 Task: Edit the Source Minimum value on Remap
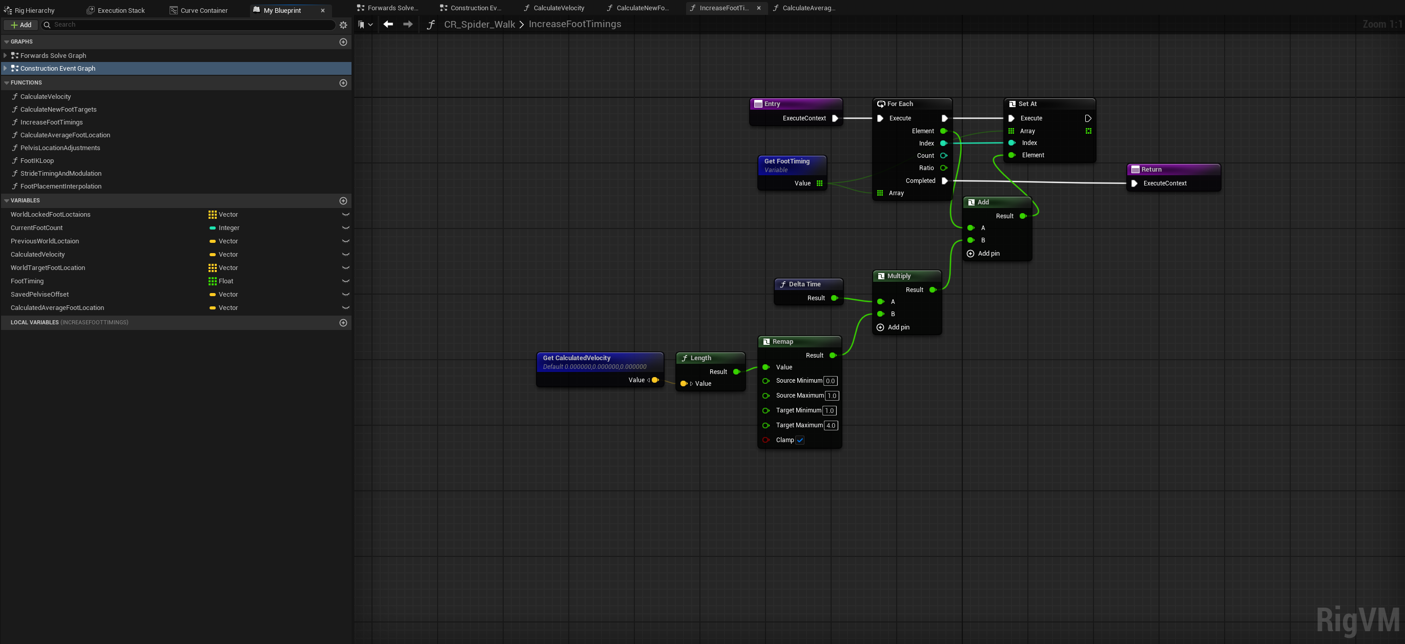830,381
